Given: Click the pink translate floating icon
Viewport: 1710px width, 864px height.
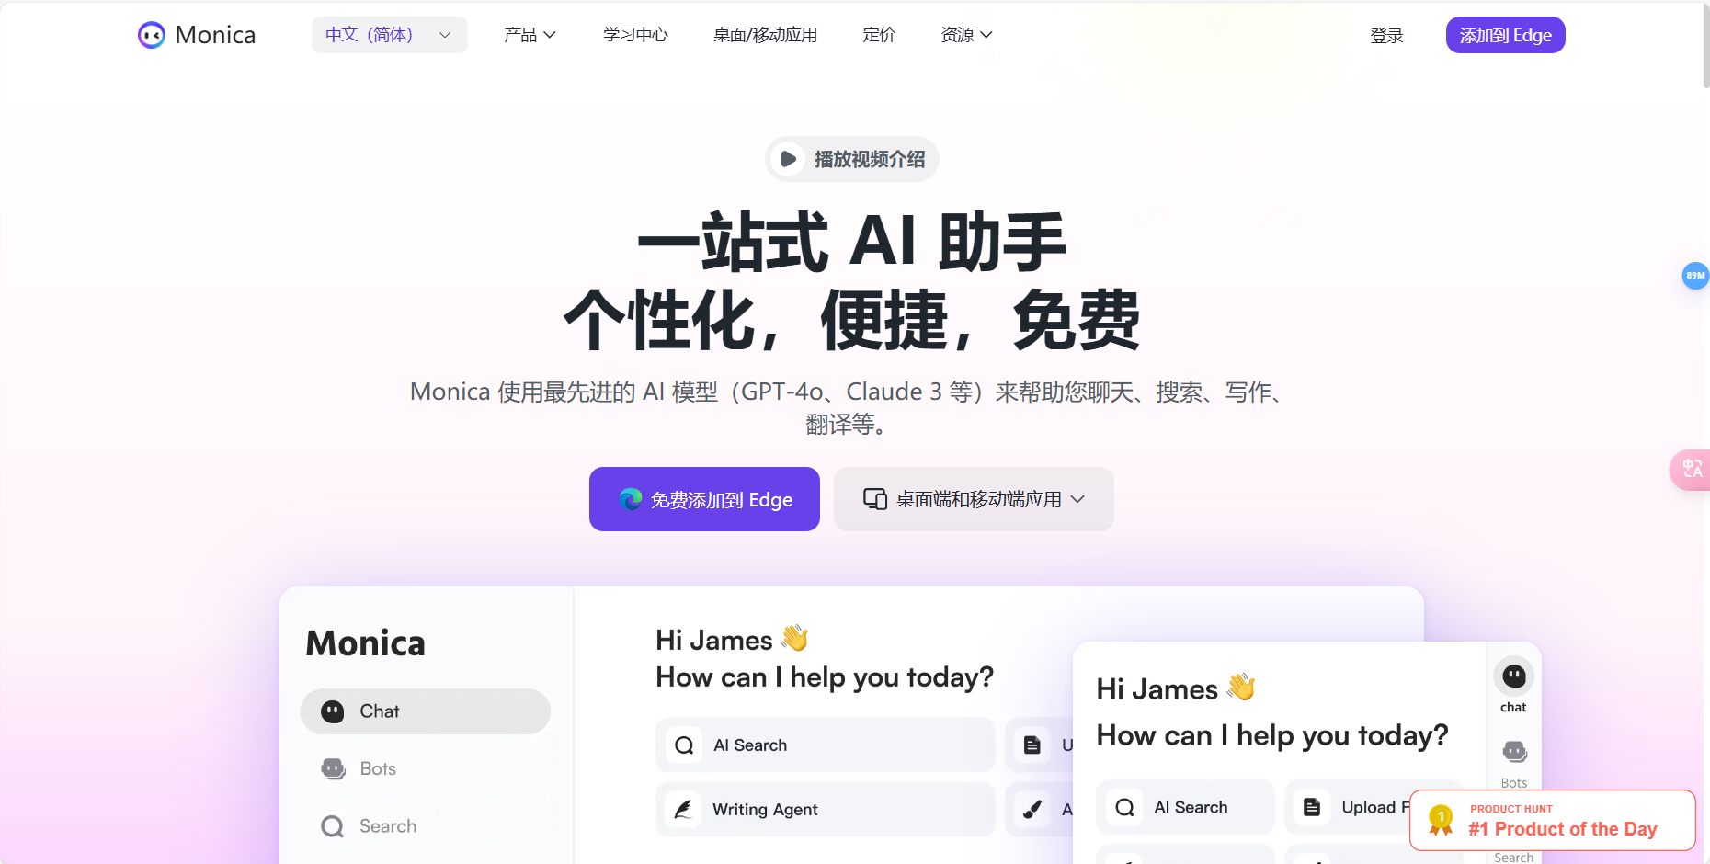Looking at the screenshot, I should (x=1692, y=470).
